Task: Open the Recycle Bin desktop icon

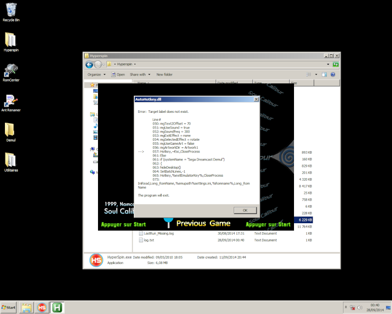Action: [11, 12]
